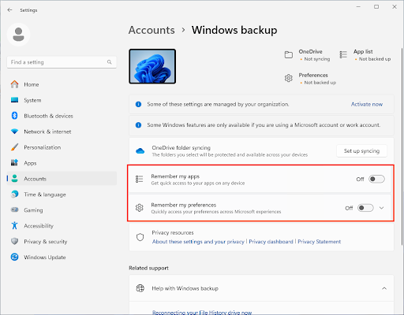Image resolution: width=404 pixels, height=315 pixels.
Task: Click Set up syncing button
Action: click(x=361, y=151)
